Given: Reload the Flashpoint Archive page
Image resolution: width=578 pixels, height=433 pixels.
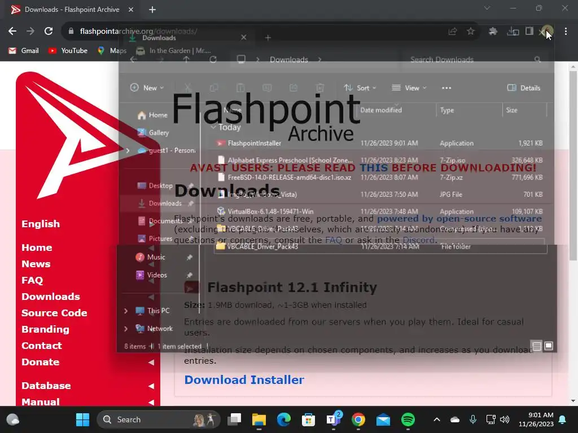Looking at the screenshot, I should tap(49, 32).
